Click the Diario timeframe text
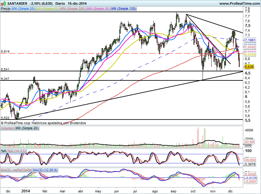The width and height of the screenshot is (261, 194). tap(60, 3)
